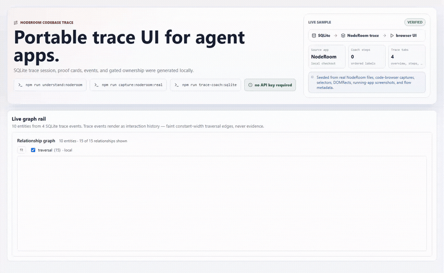Click the fit button in Relationship graph
This screenshot has height=273, width=444.
[x=22, y=150]
